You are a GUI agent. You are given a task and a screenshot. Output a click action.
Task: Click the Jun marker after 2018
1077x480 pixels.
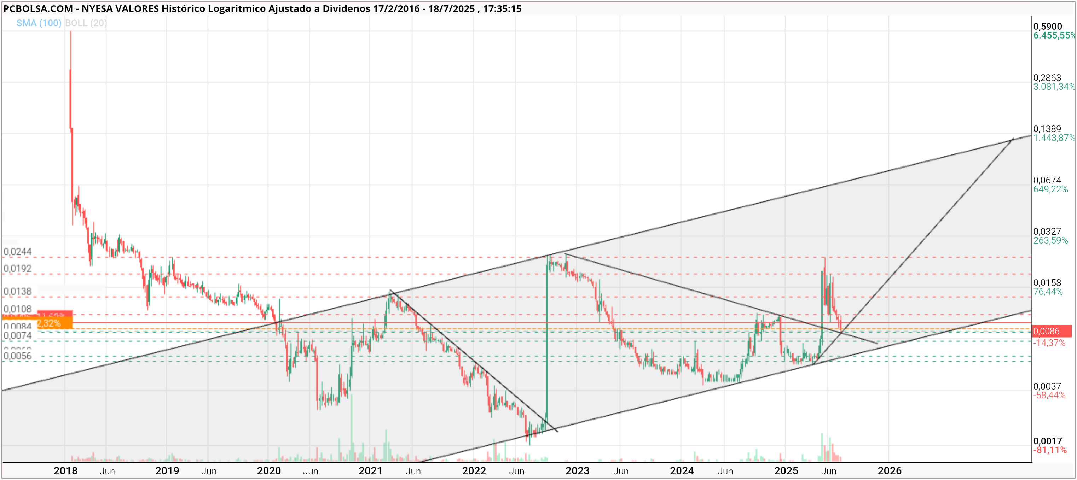pos(108,471)
